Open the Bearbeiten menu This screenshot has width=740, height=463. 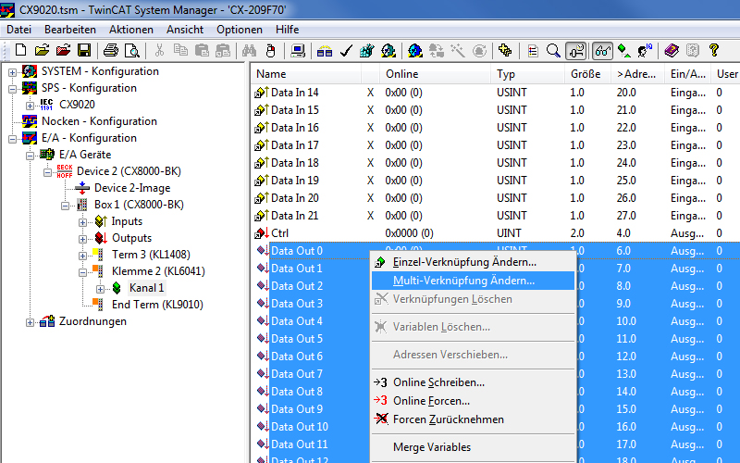[x=70, y=30]
